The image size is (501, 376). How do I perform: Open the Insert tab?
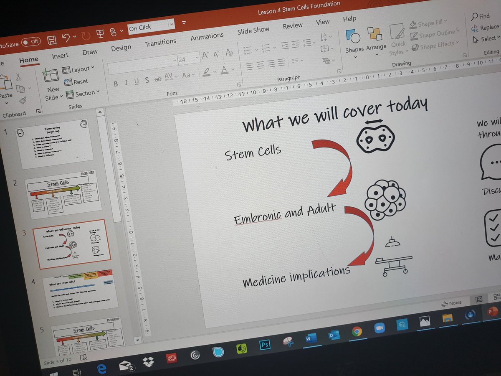[60, 56]
